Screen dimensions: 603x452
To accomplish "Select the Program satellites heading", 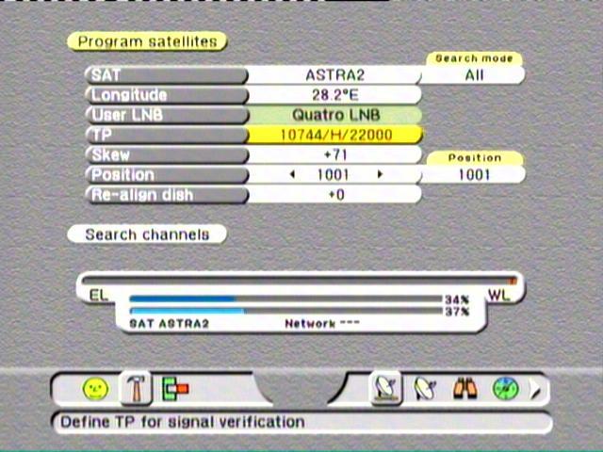I will coord(147,41).
